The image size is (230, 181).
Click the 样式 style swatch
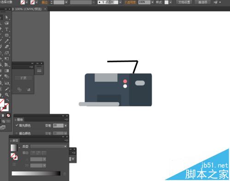click(x=167, y=2)
